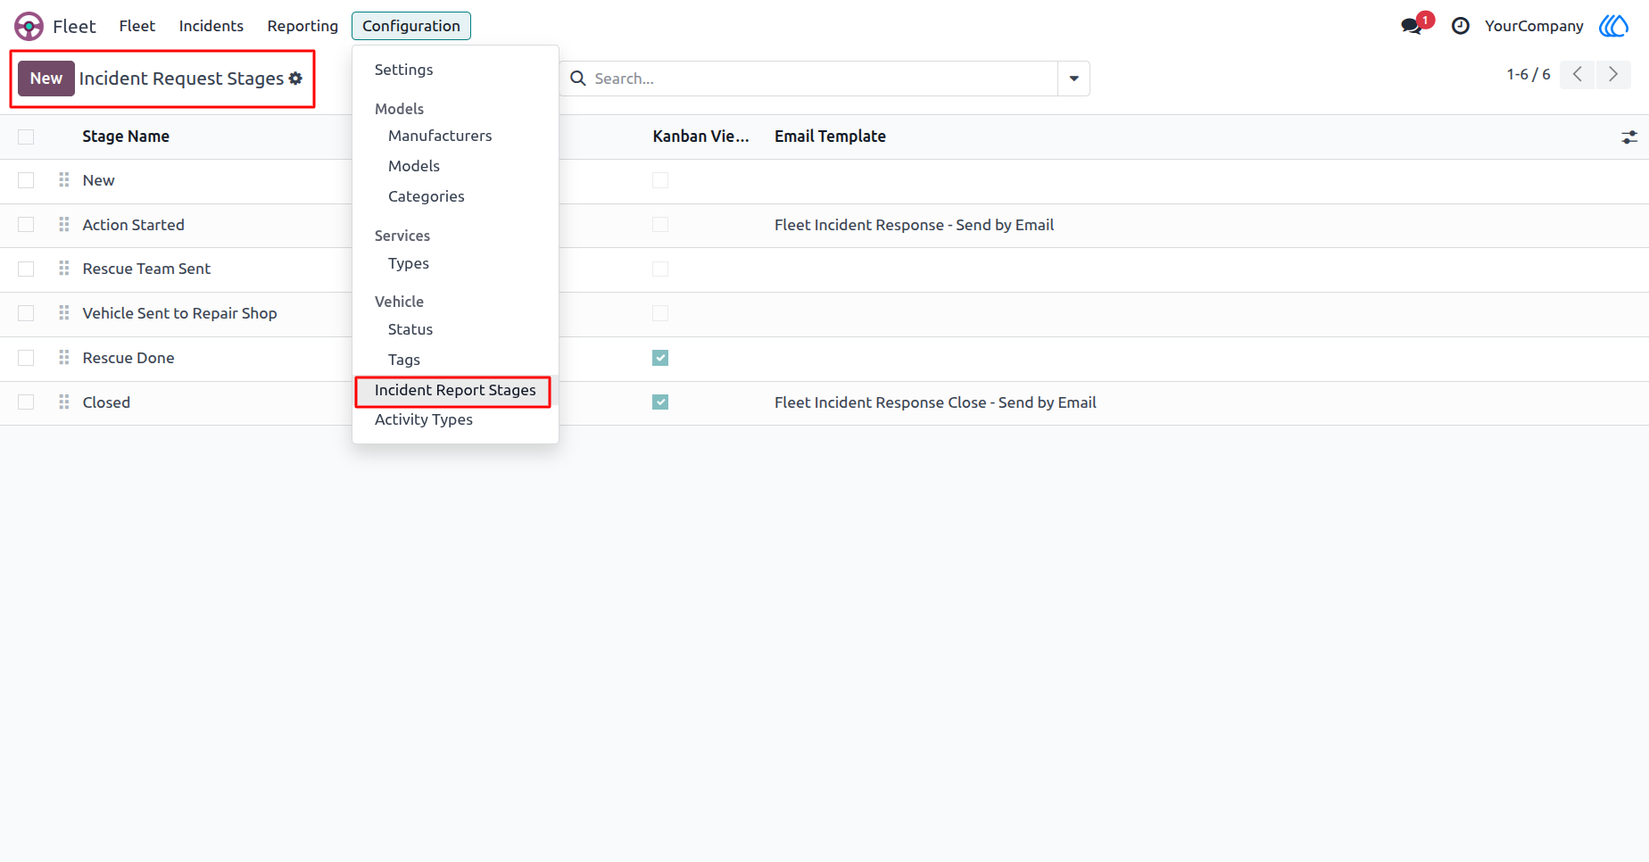Expand search options dropdown arrow

point(1073,79)
